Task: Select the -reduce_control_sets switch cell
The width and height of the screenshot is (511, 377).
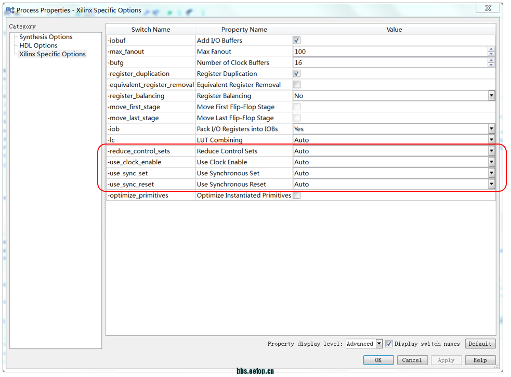Action: (x=151, y=151)
